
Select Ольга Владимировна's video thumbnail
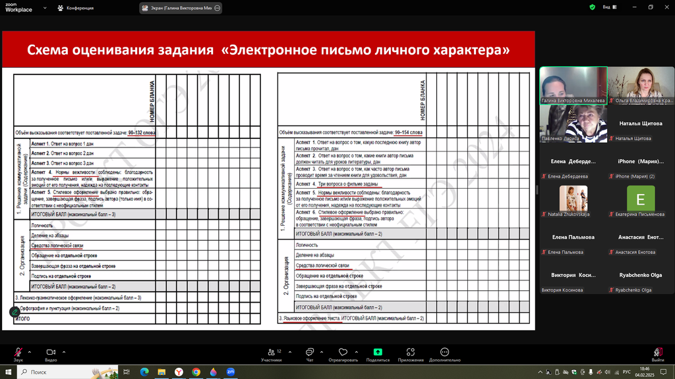[x=641, y=86]
